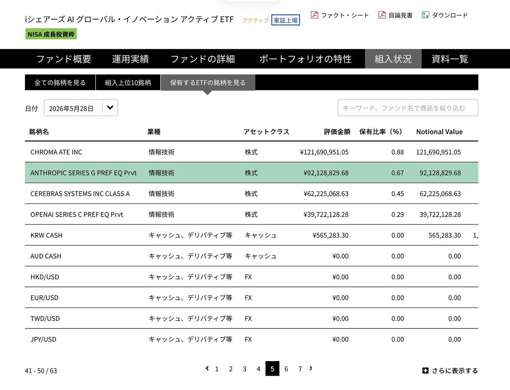Image resolution: width=510 pixels, height=390 pixels.
Task: Select CEREBRAS SYSTEMS INC CLASS A
Action: [x=80, y=194]
